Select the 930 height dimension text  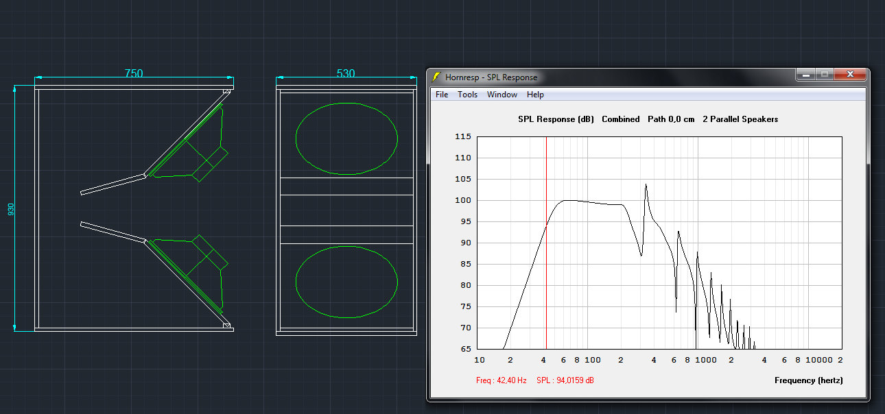pyautogui.click(x=11, y=210)
